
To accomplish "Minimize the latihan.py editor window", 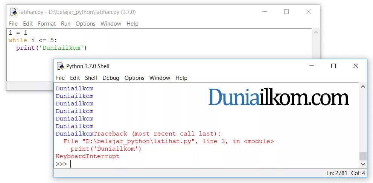I will pos(264,12).
